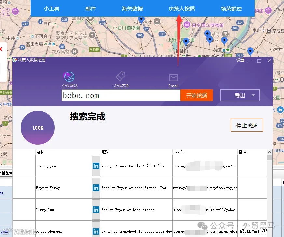Click the results table scrollbar up arrow
The height and width of the screenshot is (237, 284).
click(x=269, y=152)
